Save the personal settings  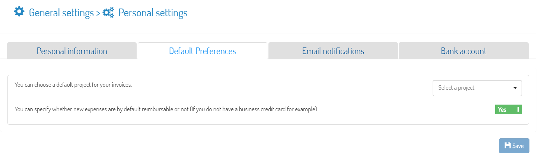[x=514, y=146]
